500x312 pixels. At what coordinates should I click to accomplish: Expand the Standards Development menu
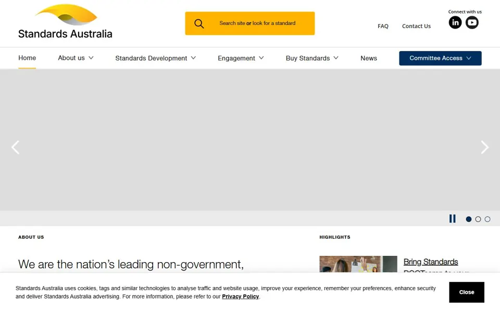click(x=156, y=58)
